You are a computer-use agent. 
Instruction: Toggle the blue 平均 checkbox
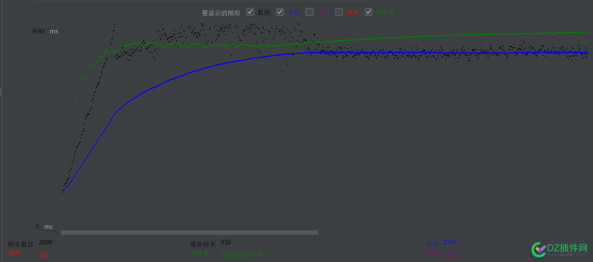(x=280, y=12)
